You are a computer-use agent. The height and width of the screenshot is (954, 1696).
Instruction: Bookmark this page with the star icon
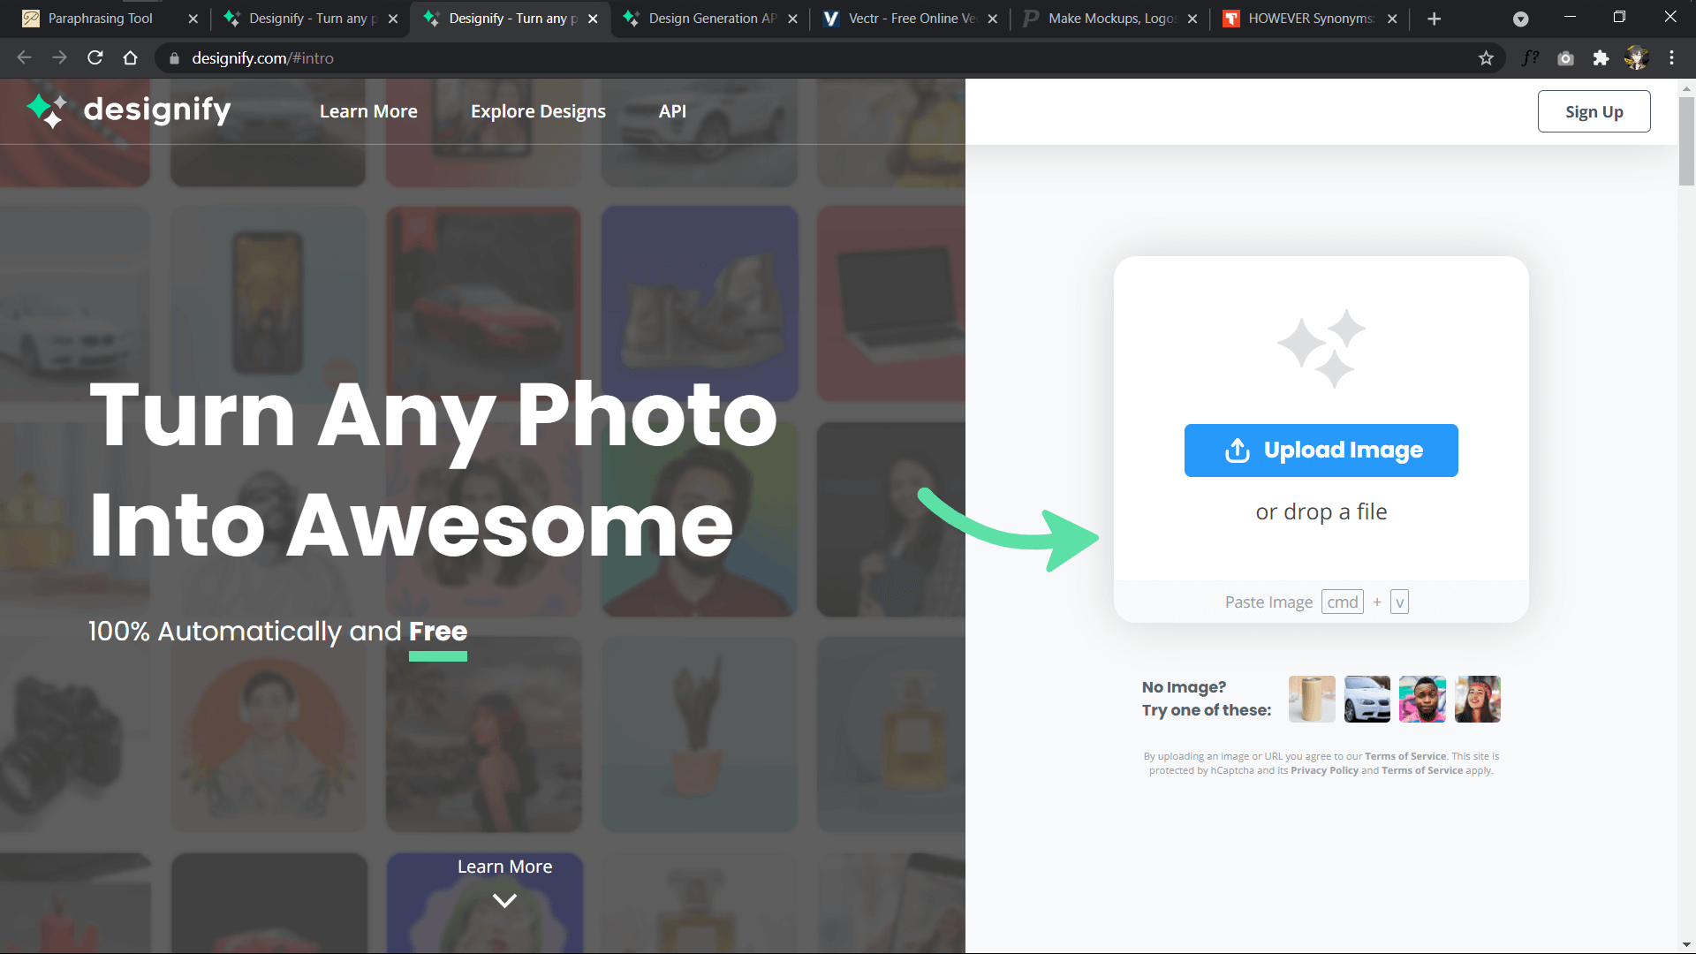tap(1486, 58)
